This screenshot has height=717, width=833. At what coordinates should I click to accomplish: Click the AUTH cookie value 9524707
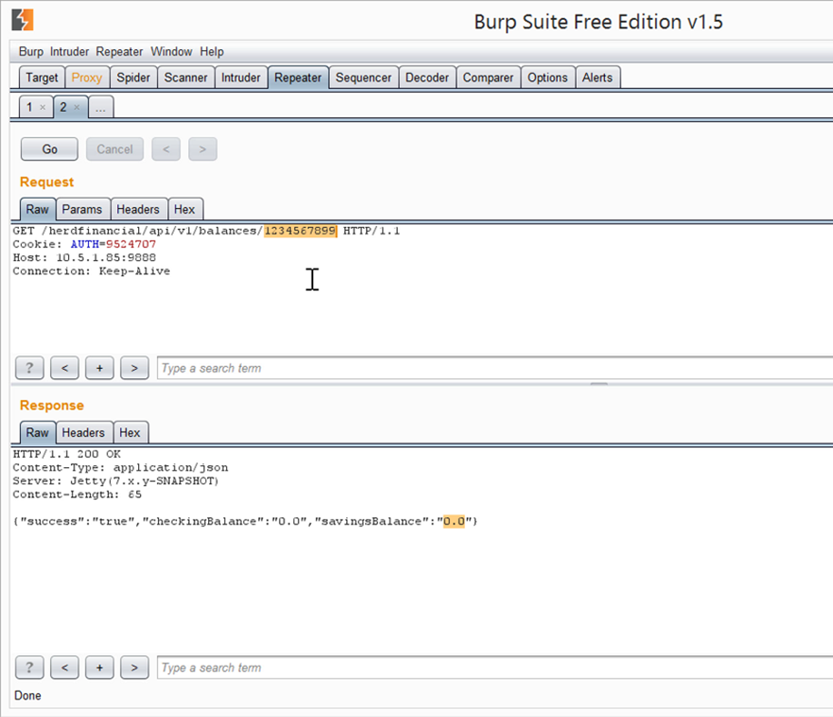(131, 244)
